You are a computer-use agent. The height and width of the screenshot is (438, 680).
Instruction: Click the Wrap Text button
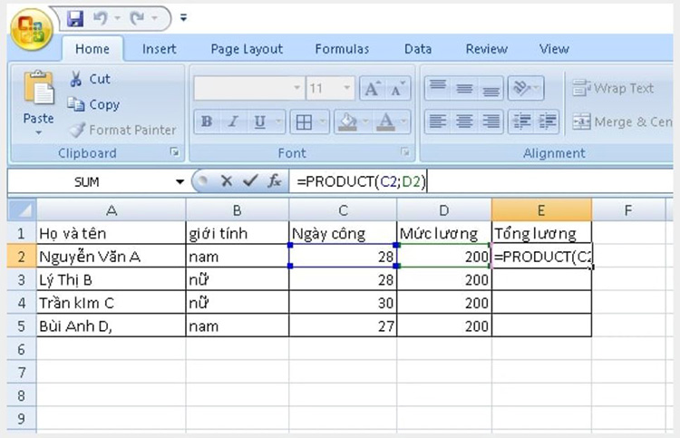pos(613,88)
